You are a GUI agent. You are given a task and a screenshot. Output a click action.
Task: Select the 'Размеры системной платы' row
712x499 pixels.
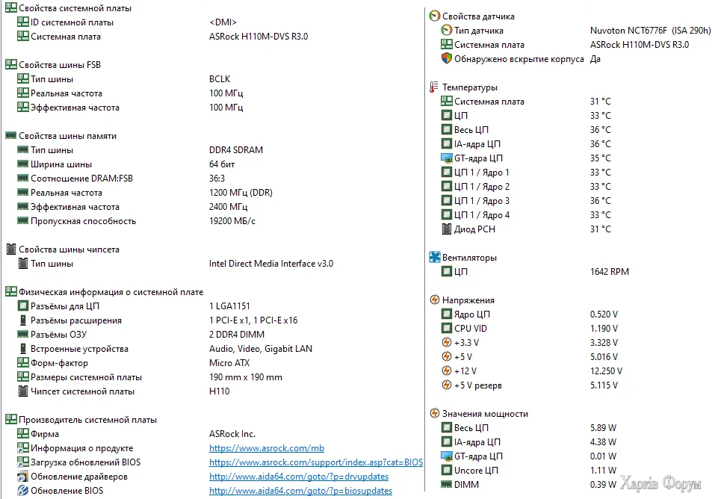tap(150, 376)
